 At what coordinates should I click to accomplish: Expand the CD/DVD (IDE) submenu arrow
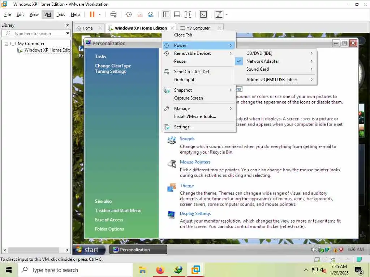click(312, 53)
